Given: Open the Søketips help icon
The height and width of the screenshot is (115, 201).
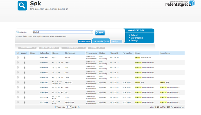Looking at the screenshot, I should click(18, 32).
